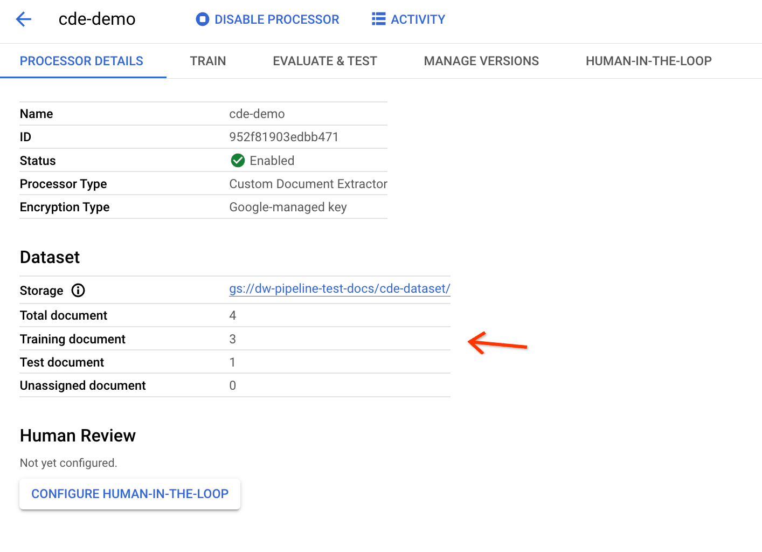Select the Human-in-the-Loop tab
The image size is (762, 552).
pos(648,61)
